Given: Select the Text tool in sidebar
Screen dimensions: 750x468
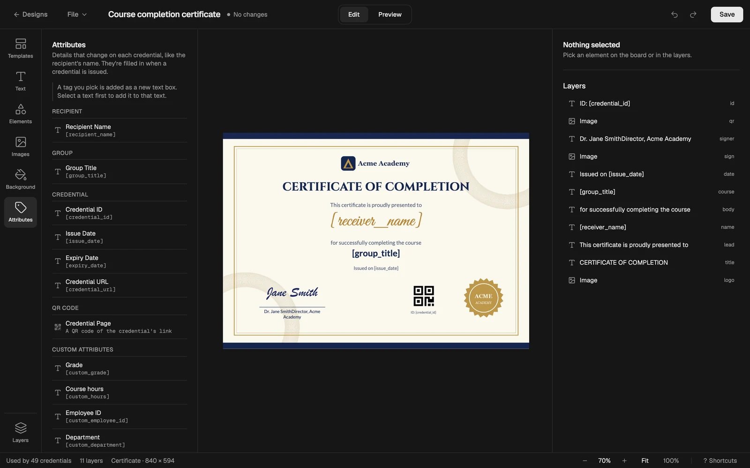Looking at the screenshot, I should click(x=21, y=81).
